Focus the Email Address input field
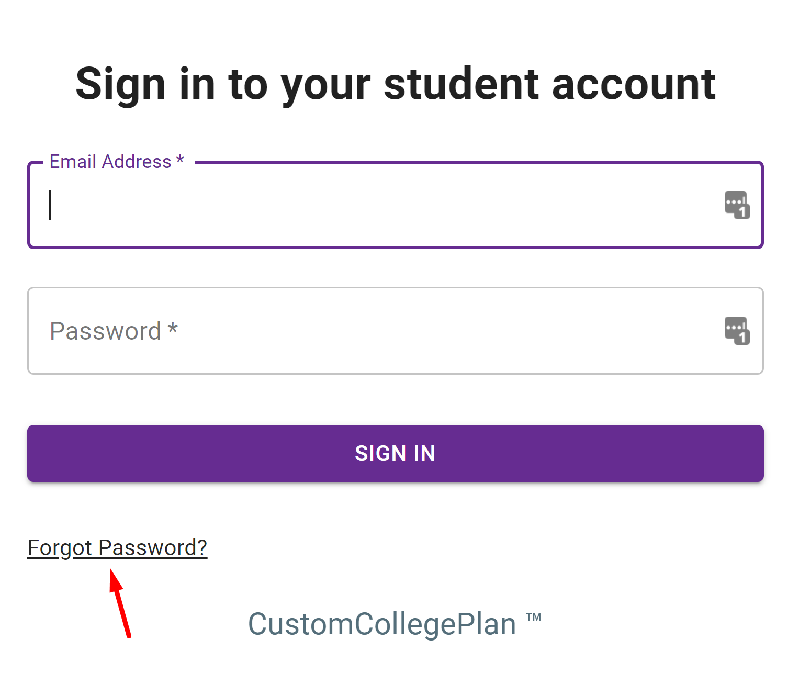 (x=396, y=205)
